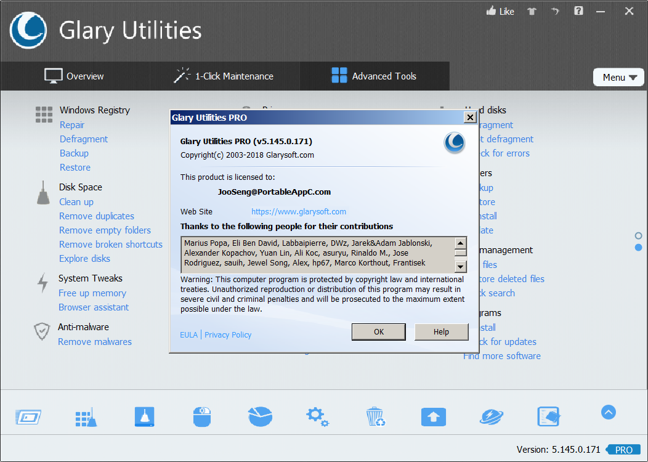Click the Glary Utilities crescent logo in the header
The image size is (648, 462).
28,30
